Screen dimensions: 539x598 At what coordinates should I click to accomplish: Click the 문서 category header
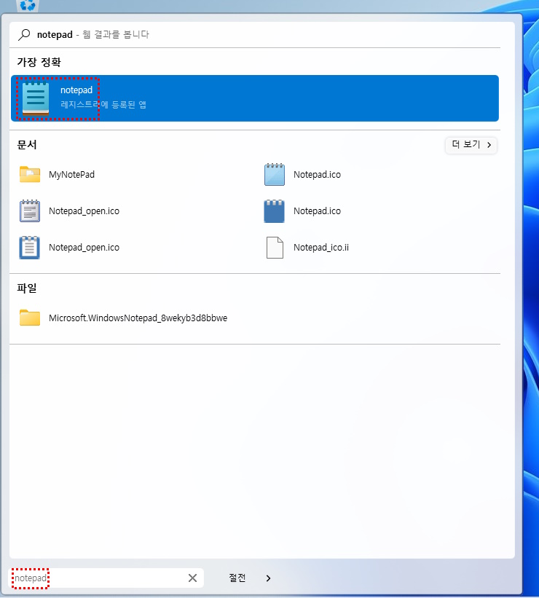(27, 145)
